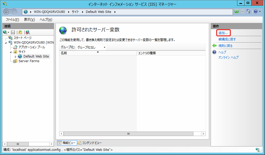Open dropdown arrow after WIN-QDQ41RVOU80 breadcrumb
The width and height of the screenshot is (265, 155).
[69, 12]
